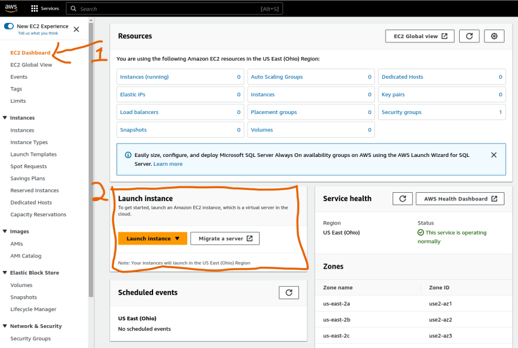The width and height of the screenshot is (518, 348).
Task: Open Reserved Instances in sidebar
Action: (x=34, y=190)
